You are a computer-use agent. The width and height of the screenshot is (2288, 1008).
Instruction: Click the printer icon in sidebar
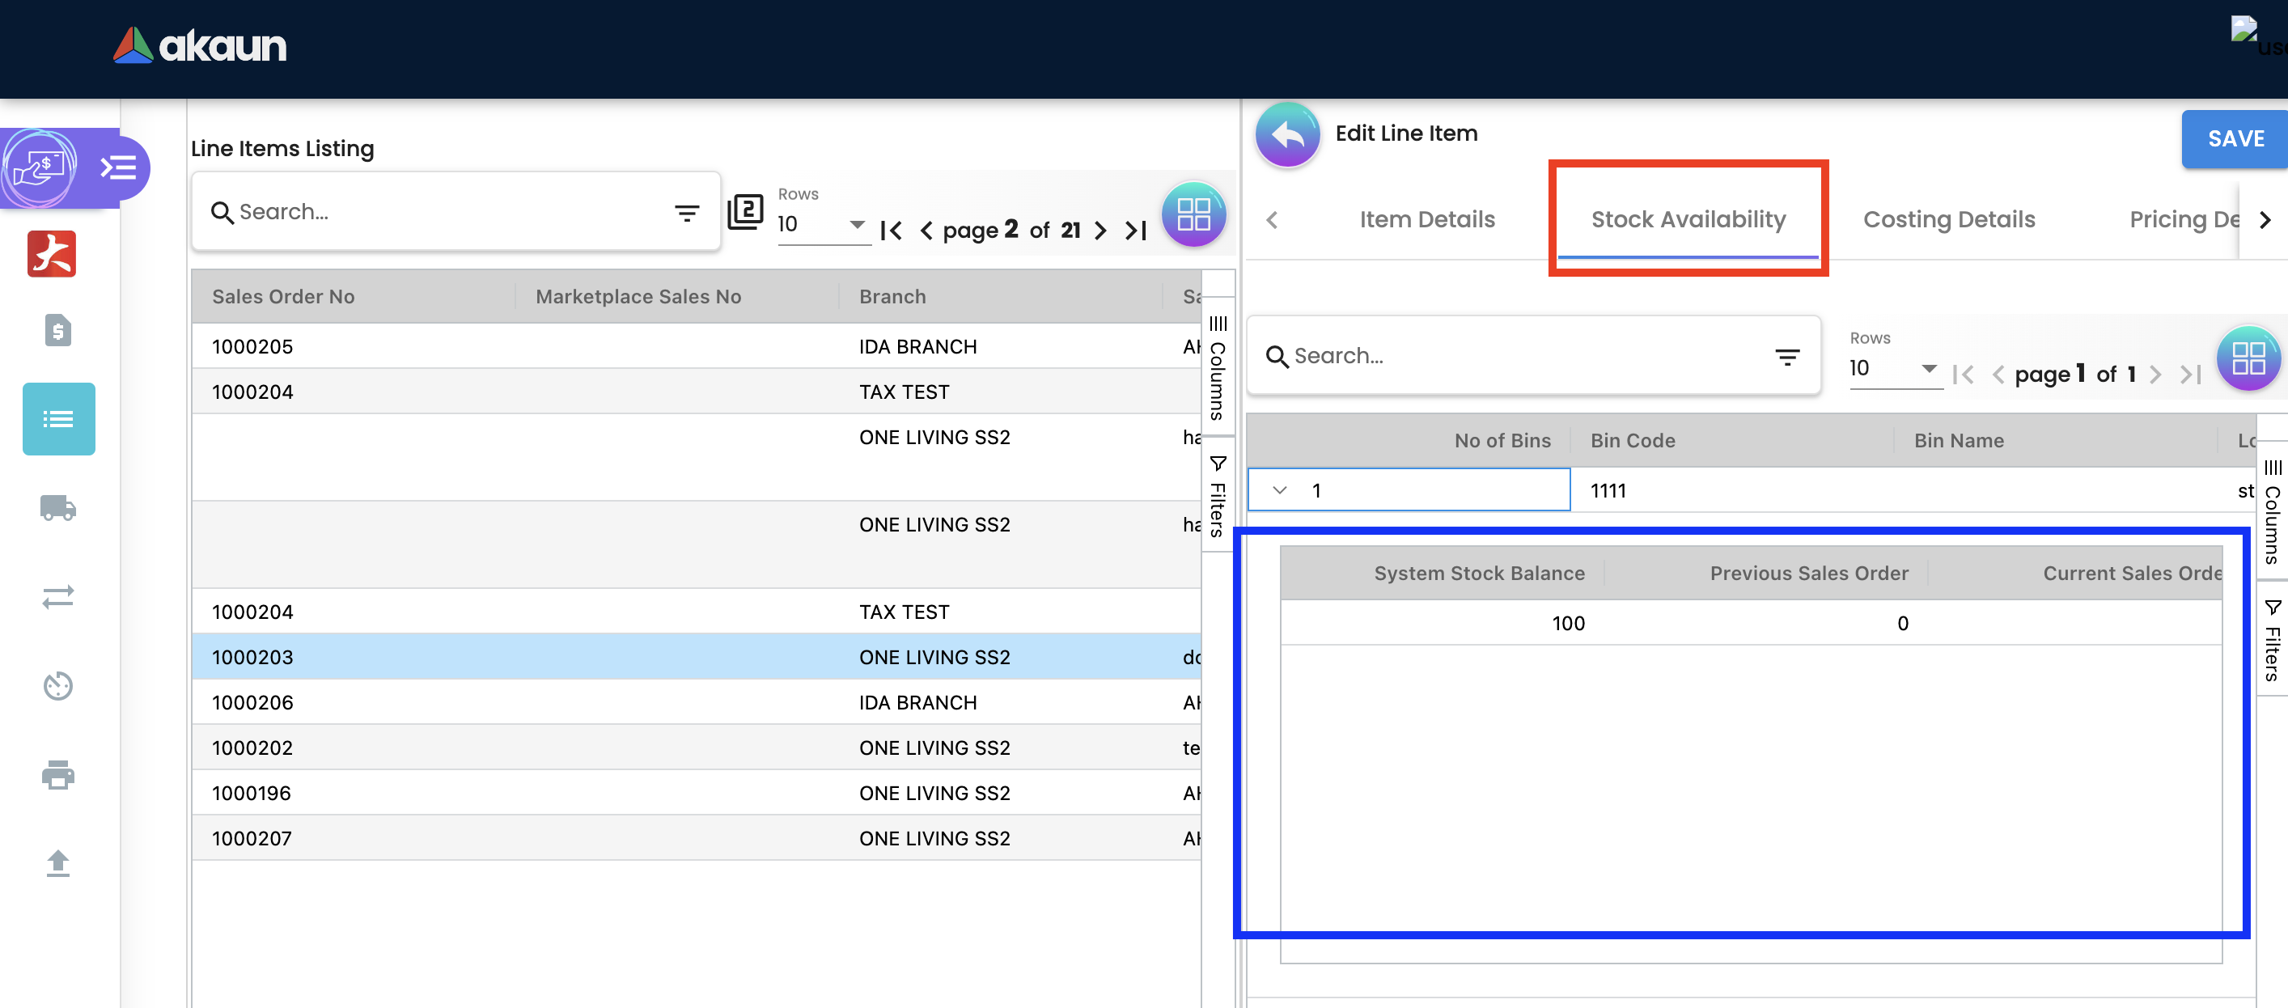coord(57,774)
